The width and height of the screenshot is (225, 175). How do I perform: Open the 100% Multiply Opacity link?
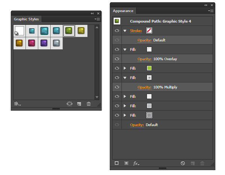point(144,87)
